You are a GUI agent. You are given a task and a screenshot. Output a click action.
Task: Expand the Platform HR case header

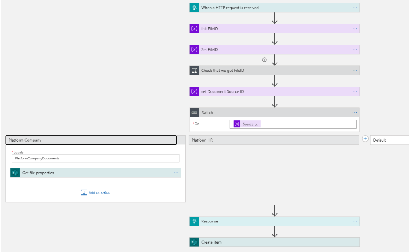(x=268, y=140)
